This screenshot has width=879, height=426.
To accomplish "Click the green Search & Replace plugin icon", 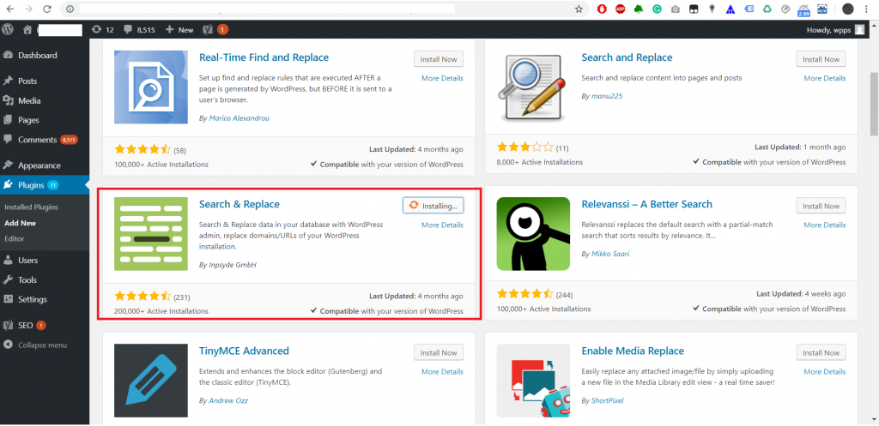I will tap(151, 233).
